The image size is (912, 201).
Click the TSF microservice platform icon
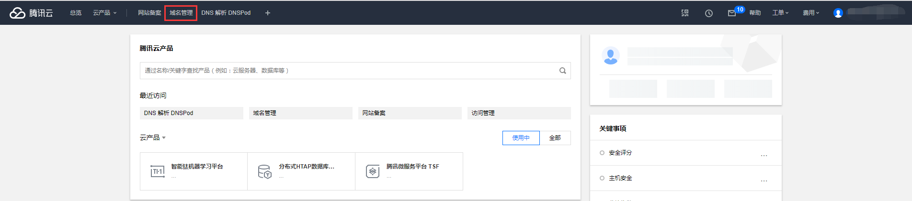tap(373, 171)
